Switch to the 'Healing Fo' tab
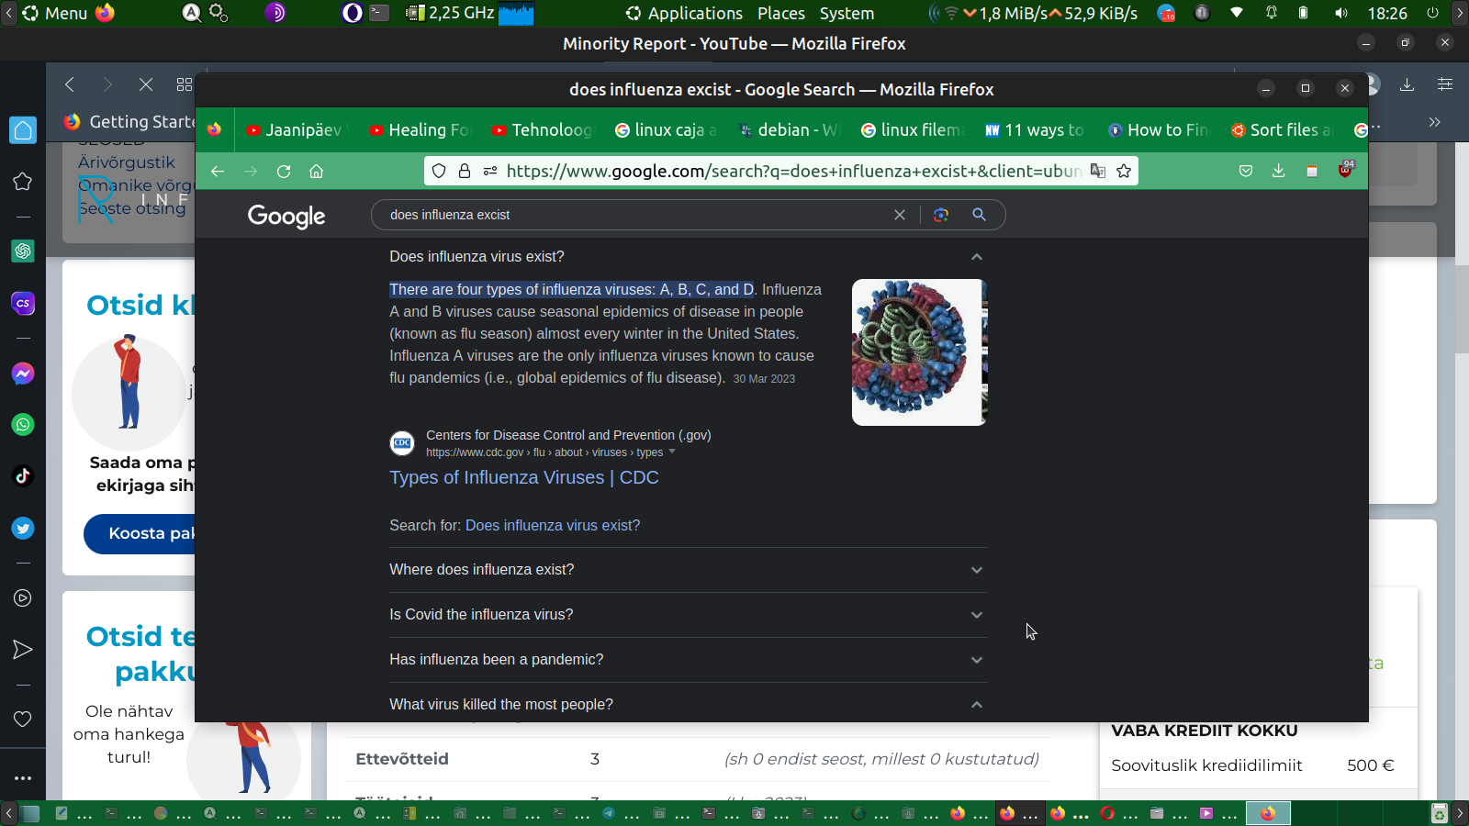1469x826 pixels. [420, 130]
